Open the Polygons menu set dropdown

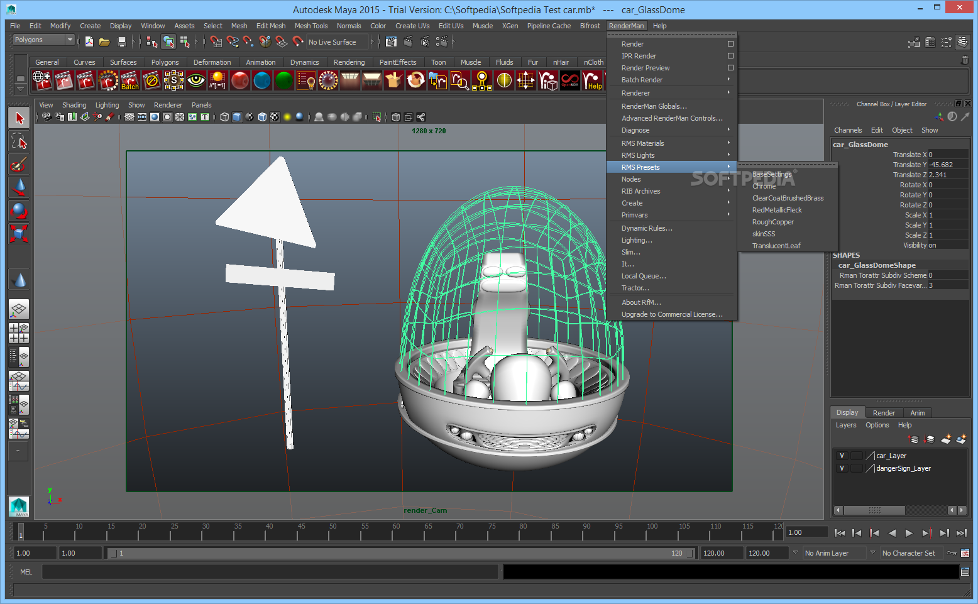(69, 40)
